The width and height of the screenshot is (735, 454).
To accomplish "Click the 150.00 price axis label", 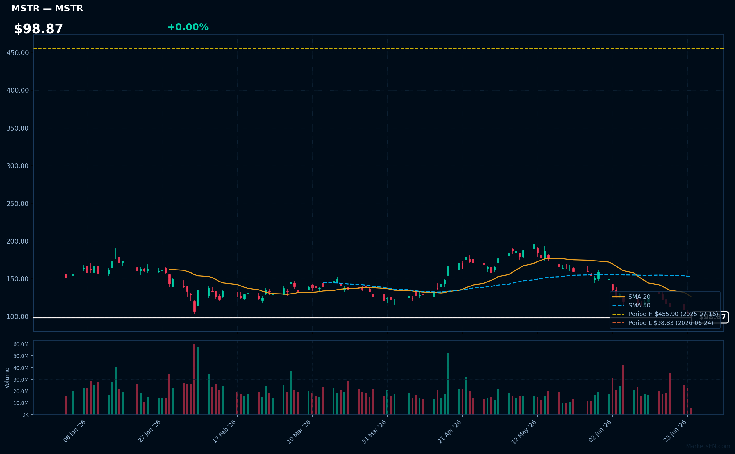I will [18, 279].
